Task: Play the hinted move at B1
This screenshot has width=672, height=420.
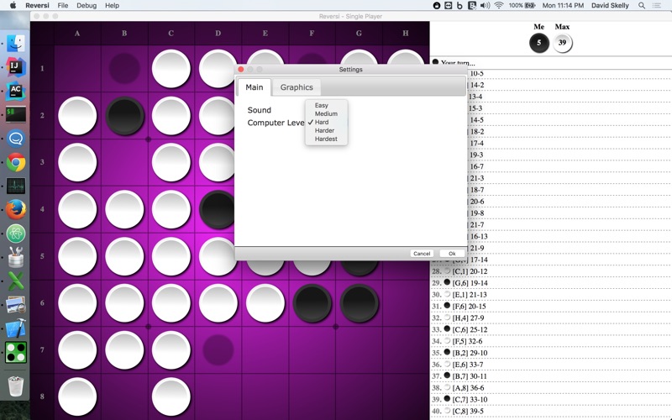Action: pos(124,68)
